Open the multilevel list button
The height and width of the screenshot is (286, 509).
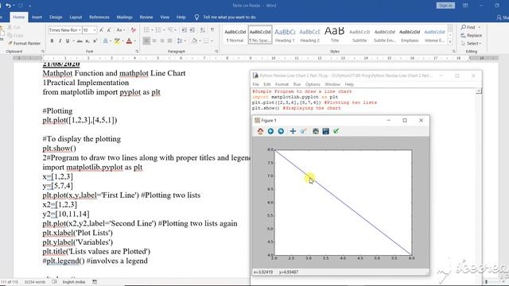click(171, 30)
